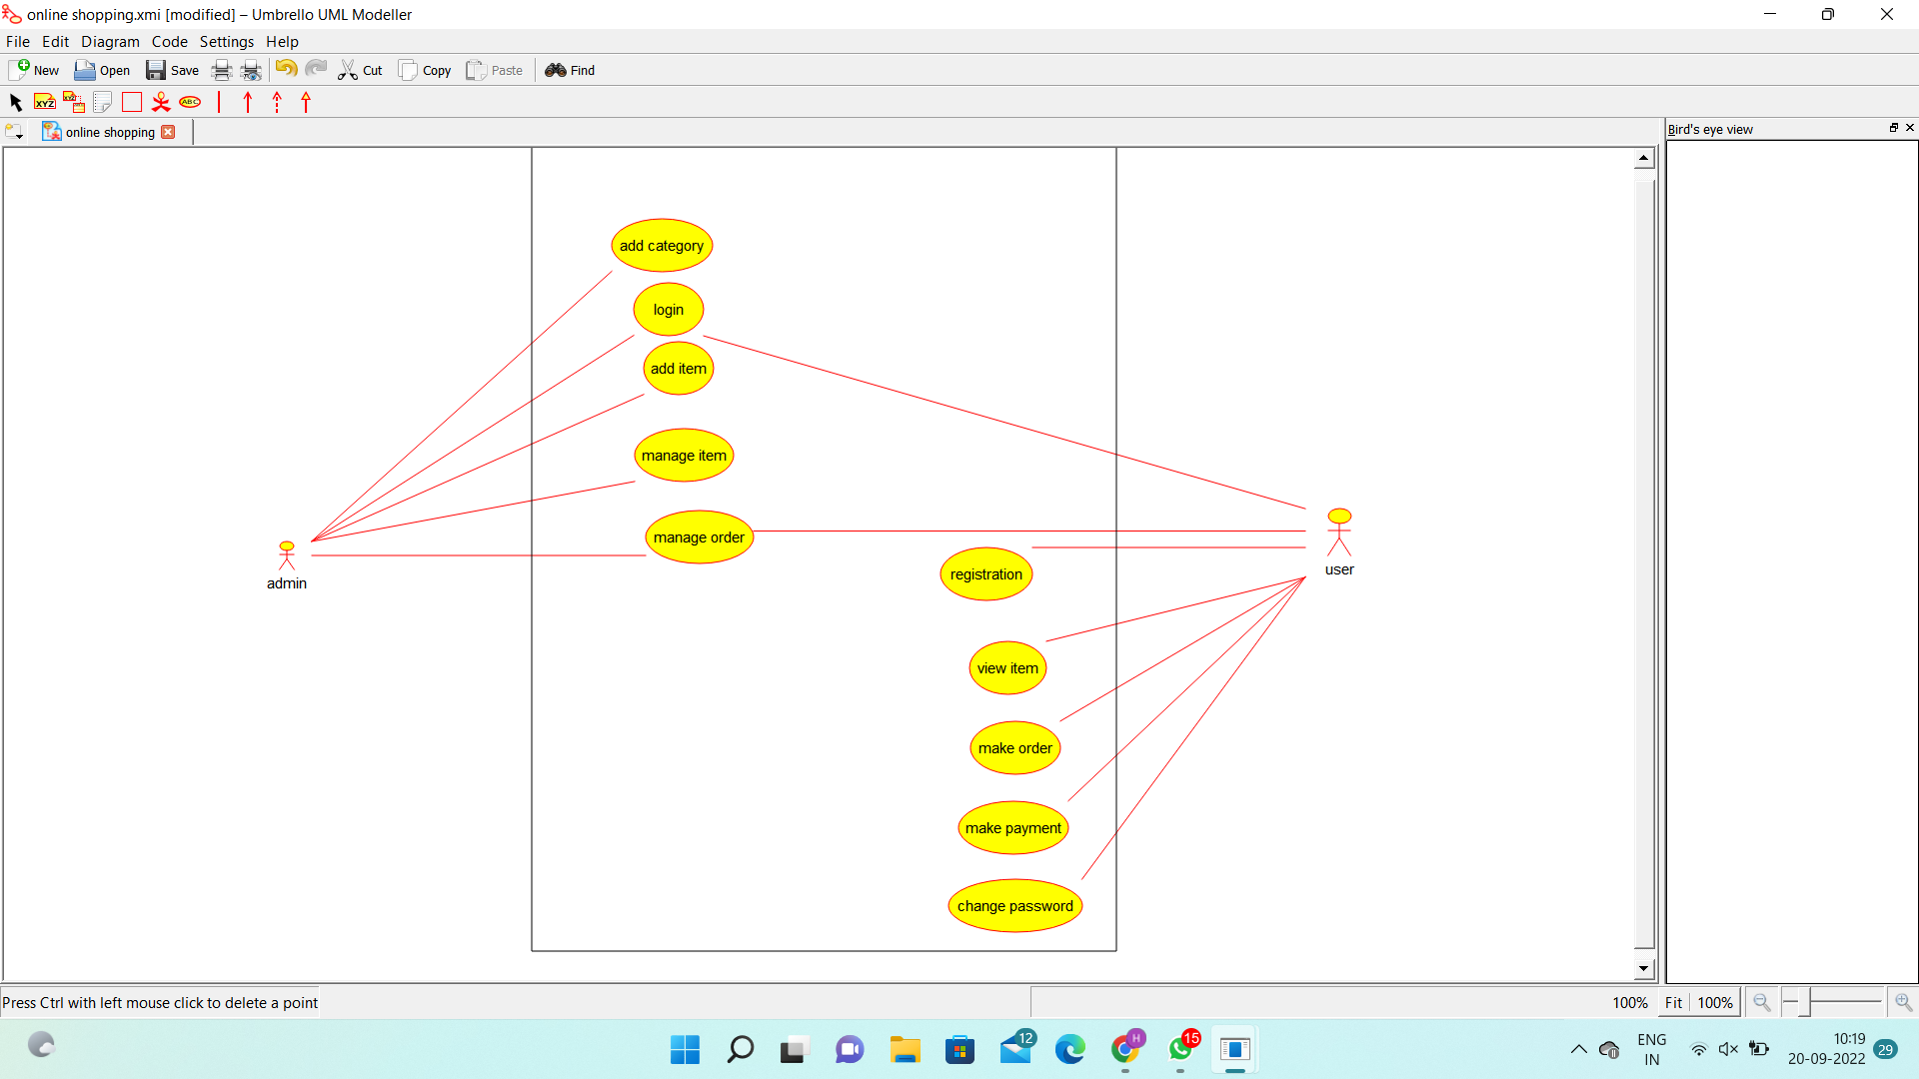Select the plain association line tool
The width and height of the screenshot is (1919, 1079).
219,102
